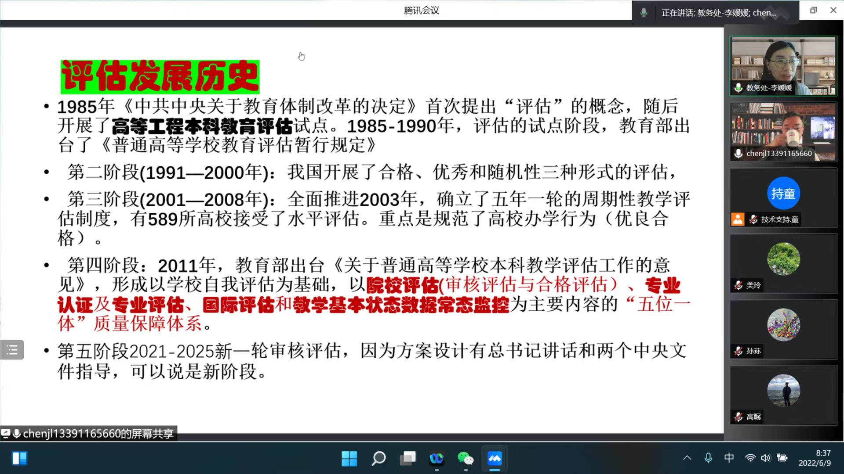Open Widgets panel in taskbar
The image size is (844, 474).
tap(19, 459)
